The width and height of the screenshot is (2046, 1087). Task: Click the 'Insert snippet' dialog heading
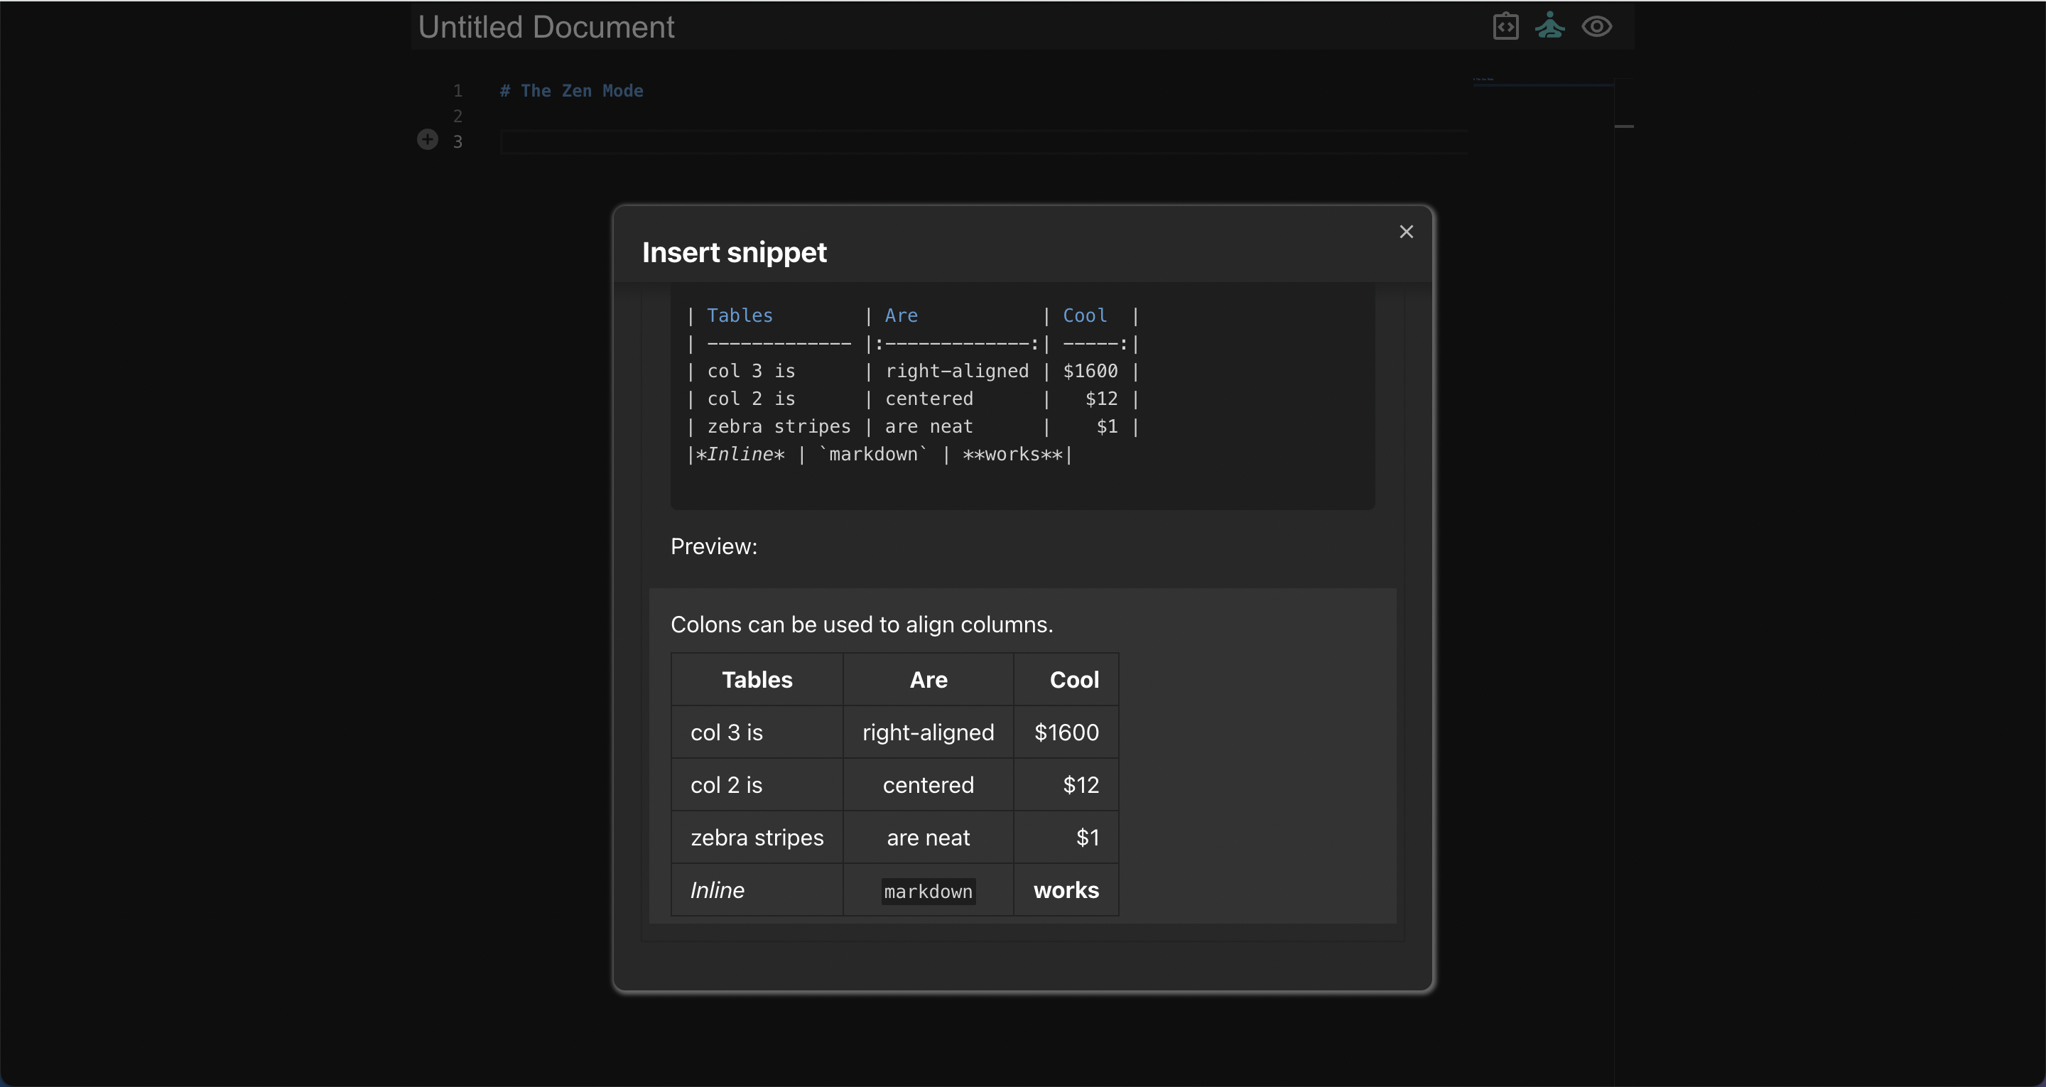[734, 253]
